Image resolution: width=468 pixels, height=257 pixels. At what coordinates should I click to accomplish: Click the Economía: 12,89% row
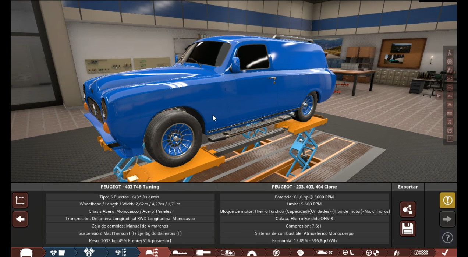[304, 241]
